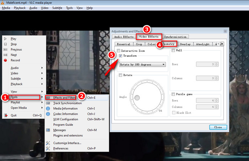This screenshot has width=249, height=161.
Task: Enable the Puzzle game checkbox
Action: point(173,94)
